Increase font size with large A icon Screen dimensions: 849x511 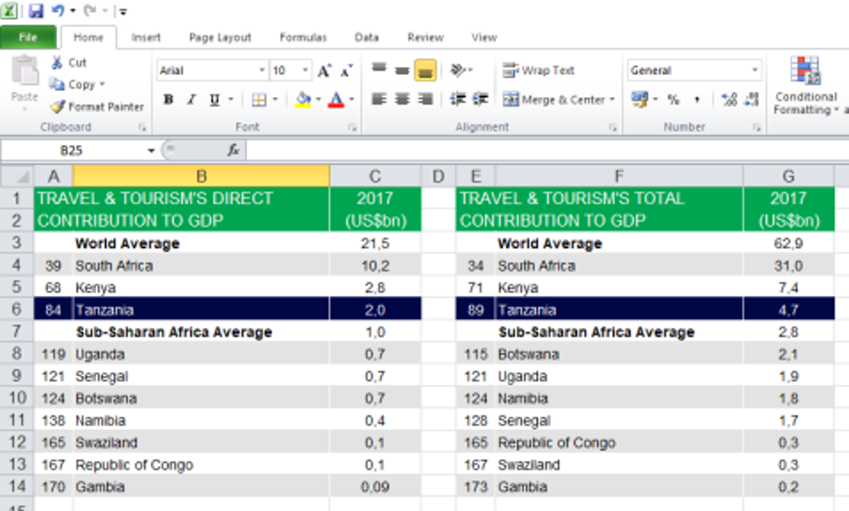325,71
